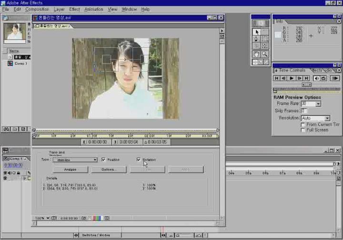
Task: Click Play in Time Controls
Action: 292,78
